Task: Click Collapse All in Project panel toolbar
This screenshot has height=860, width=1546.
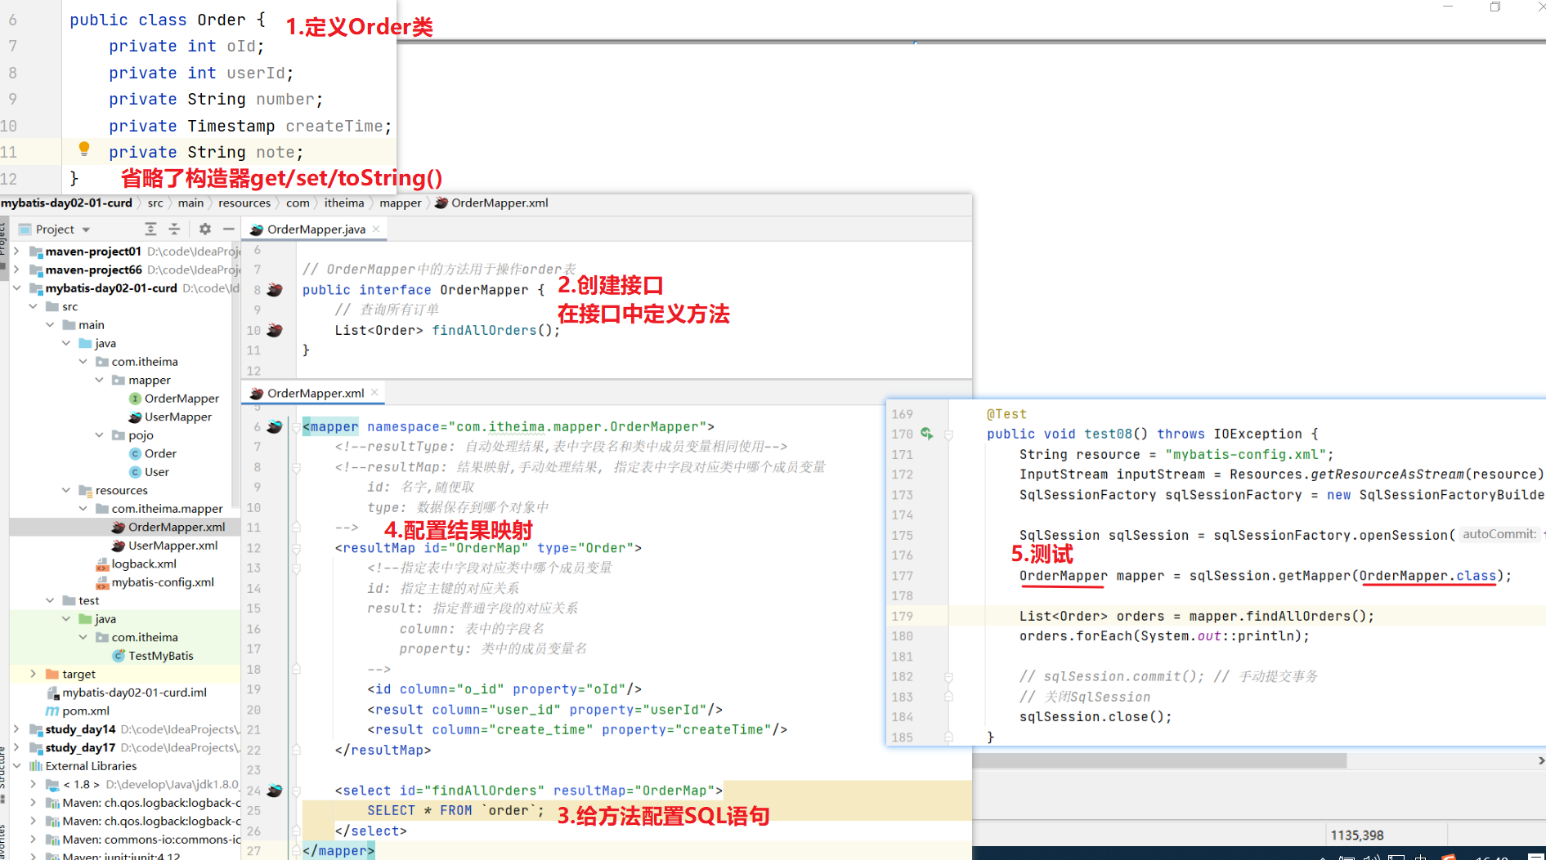Action: [x=174, y=229]
